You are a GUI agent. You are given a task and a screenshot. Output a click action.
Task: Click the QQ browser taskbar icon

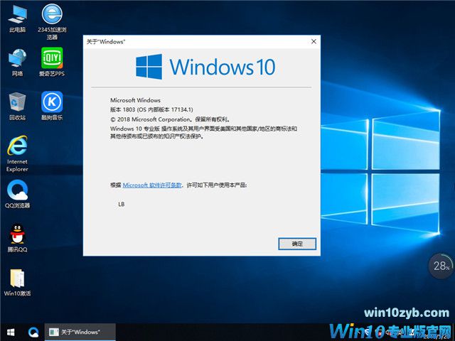point(33,332)
